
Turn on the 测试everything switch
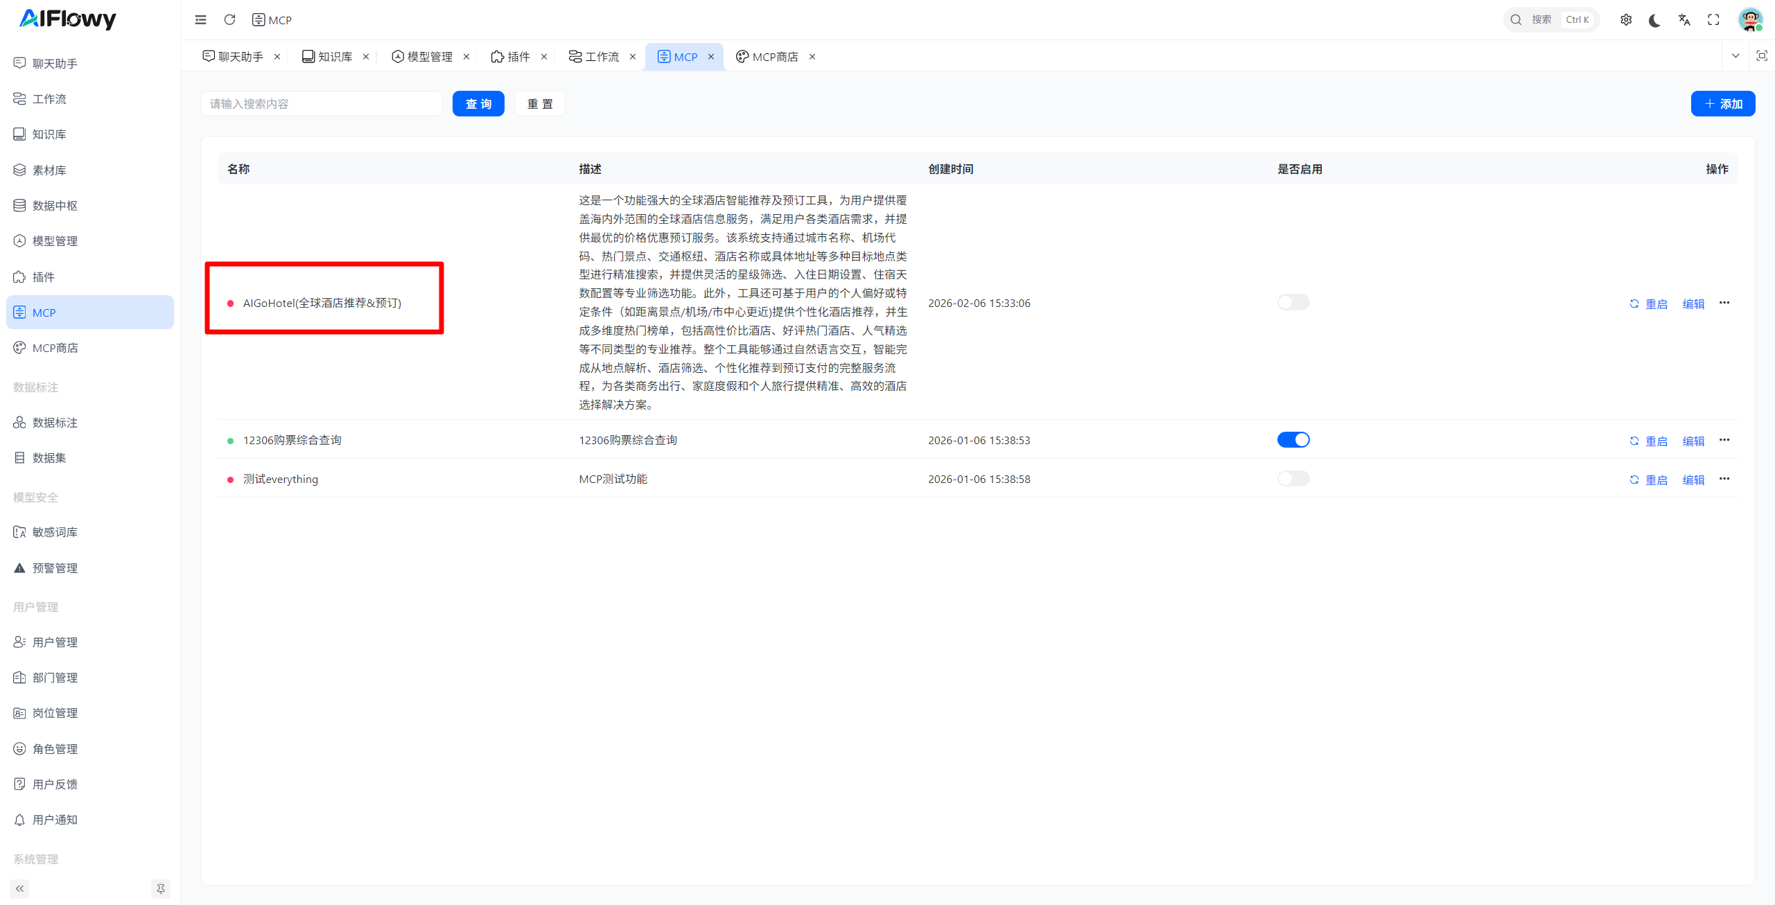pyautogui.click(x=1293, y=478)
